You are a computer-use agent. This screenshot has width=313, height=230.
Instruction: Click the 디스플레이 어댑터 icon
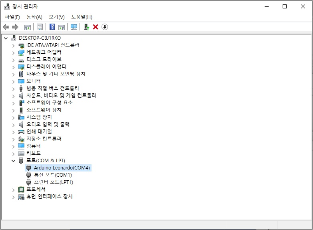pos(21,67)
